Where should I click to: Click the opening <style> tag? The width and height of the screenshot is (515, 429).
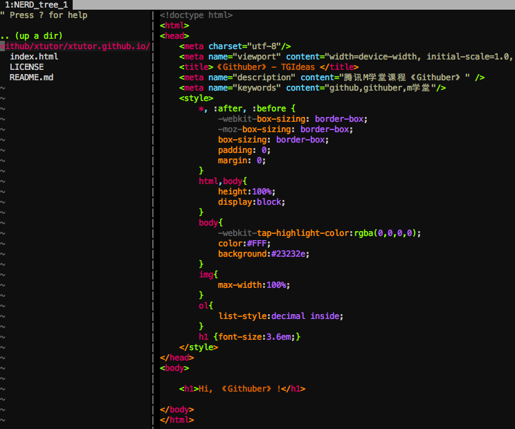click(196, 98)
